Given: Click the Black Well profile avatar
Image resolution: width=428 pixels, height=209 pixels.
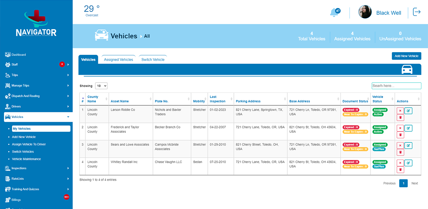Looking at the screenshot, I should 365,12.
